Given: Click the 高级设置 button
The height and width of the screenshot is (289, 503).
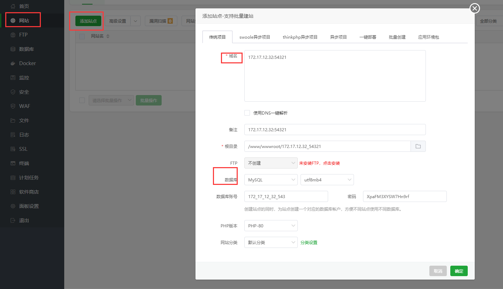Looking at the screenshot, I should pos(118,21).
